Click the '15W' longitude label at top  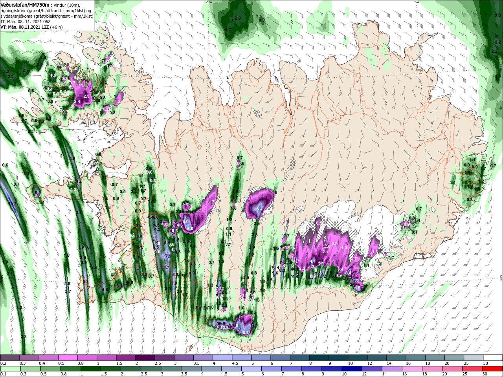point(416,2)
